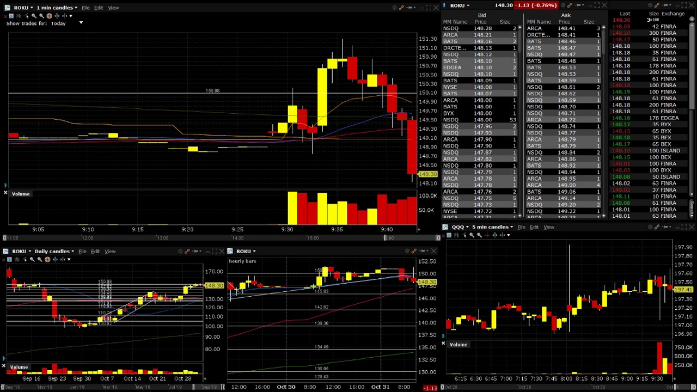Click link chain icon of the Level 2 panel
Screen dimensions: 697x392
pos(570,5)
